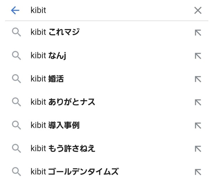Click magnifier icon beside これマジ suggestion
This screenshot has width=213, height=188.
(x=16, y=32)
